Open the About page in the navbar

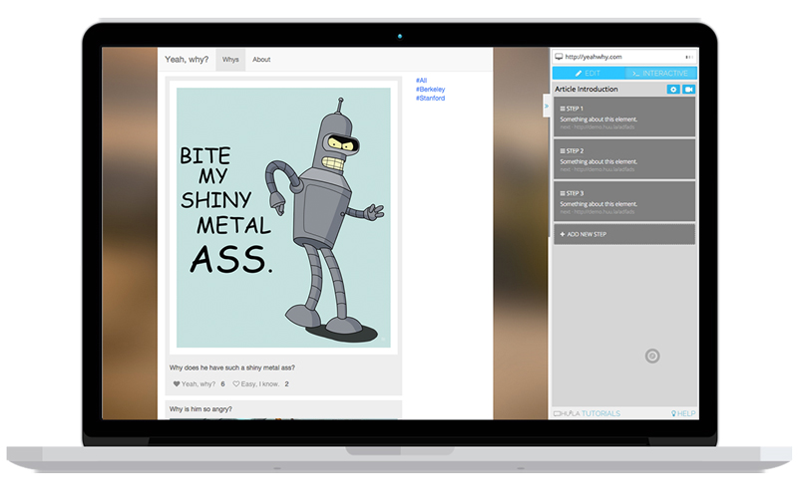coord(261,60)
